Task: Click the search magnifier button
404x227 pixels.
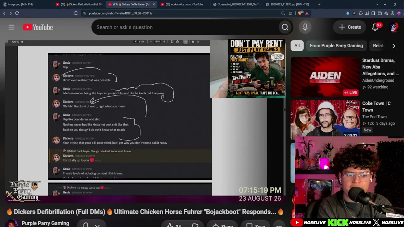Action: pyautogui.click(x=285, y=27)
